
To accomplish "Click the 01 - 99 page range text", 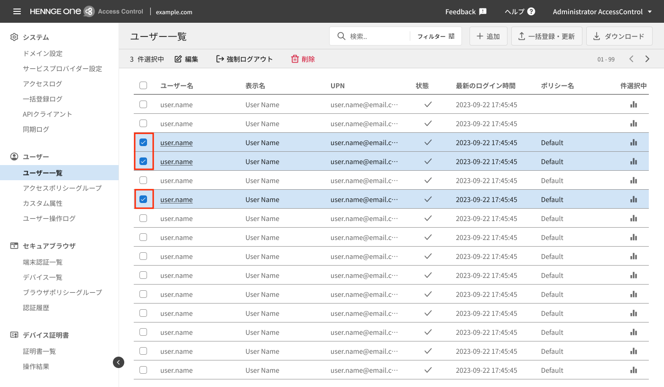I will click(606, 60).
